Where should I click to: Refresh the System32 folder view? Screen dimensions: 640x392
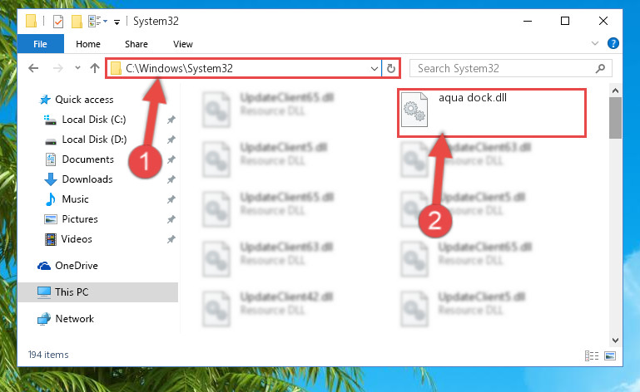pyautogui.click(x=390, y=68)
